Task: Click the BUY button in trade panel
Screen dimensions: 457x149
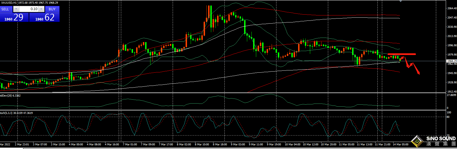Action: 52,9
